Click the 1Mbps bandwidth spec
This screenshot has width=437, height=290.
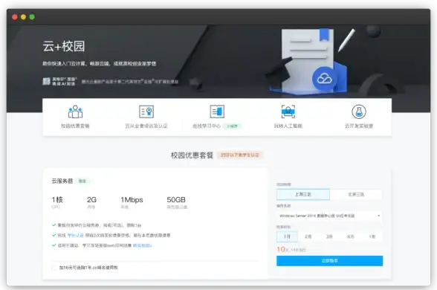[x=132, y=199]
